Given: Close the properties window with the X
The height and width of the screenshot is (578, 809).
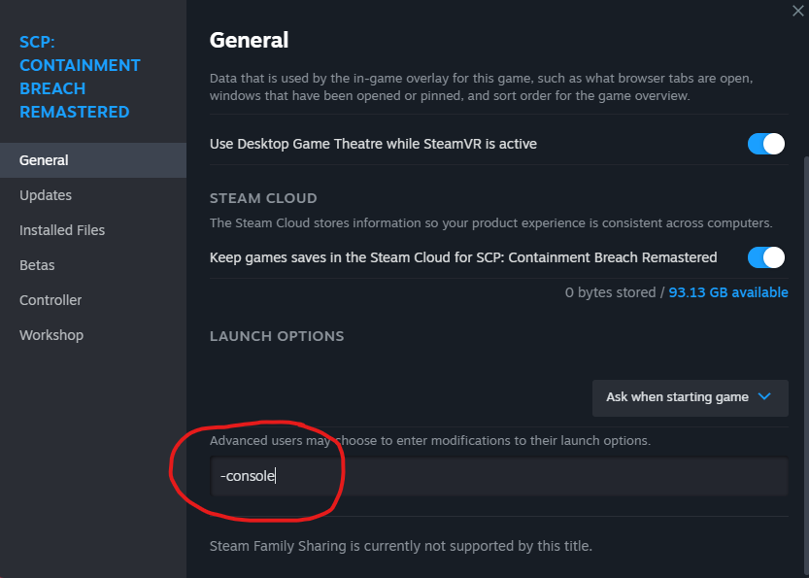Looking at the screenshot, I should pos(798,9).
